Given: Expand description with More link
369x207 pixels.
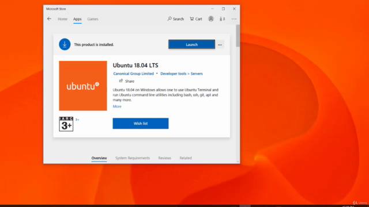Looking at the screenshot, I should (117, 106).
